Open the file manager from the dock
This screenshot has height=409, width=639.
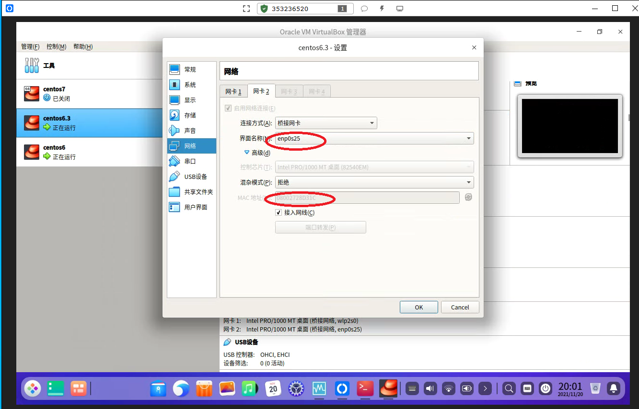click(158, 388)
